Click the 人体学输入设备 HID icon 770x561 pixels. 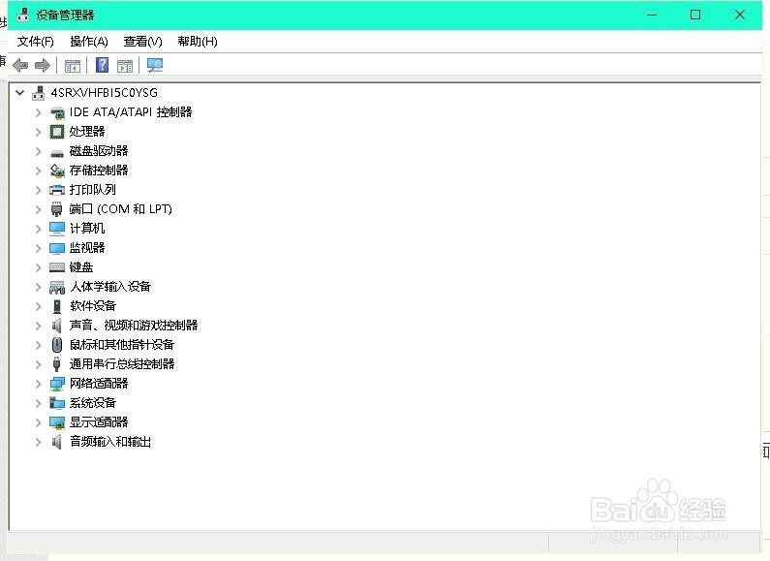57,287
